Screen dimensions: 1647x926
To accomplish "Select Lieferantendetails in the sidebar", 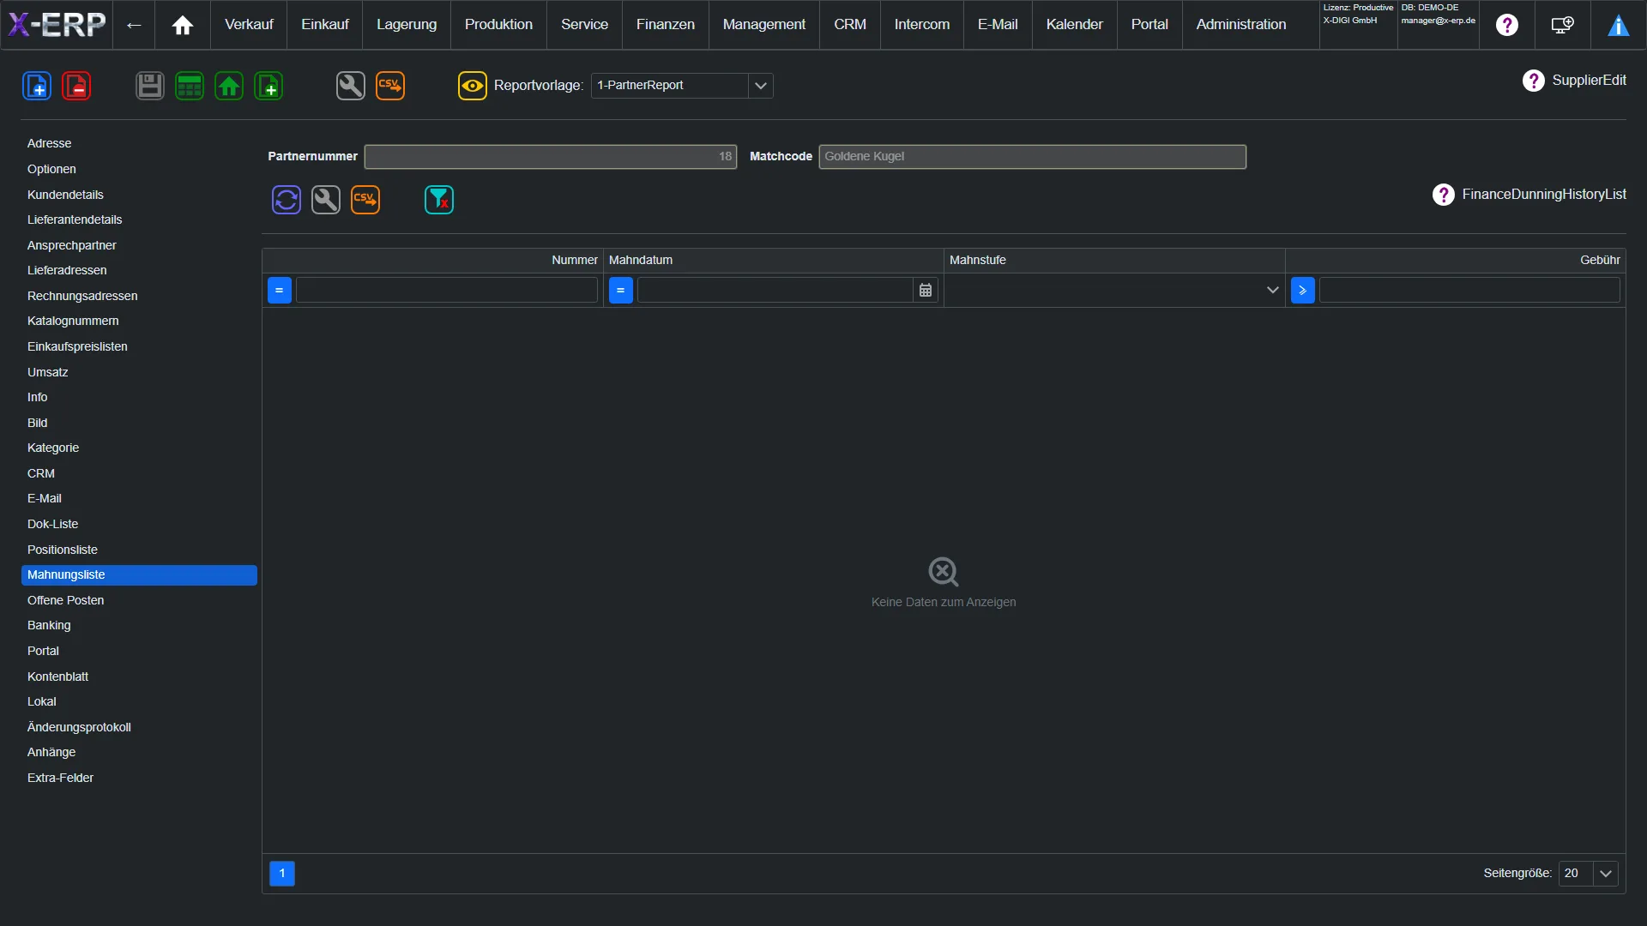I will [139, 219].
